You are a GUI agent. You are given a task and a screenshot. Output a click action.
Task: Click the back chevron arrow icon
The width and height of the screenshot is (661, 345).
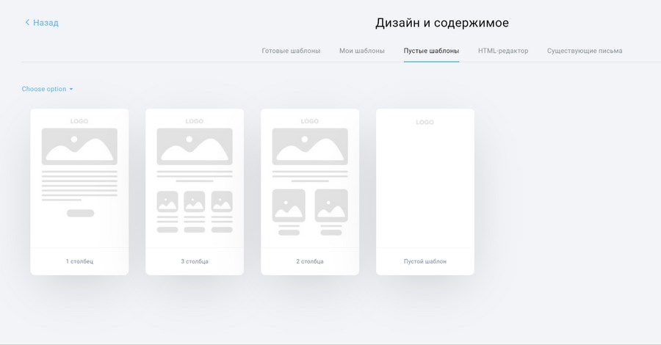(x=27, y=23)
